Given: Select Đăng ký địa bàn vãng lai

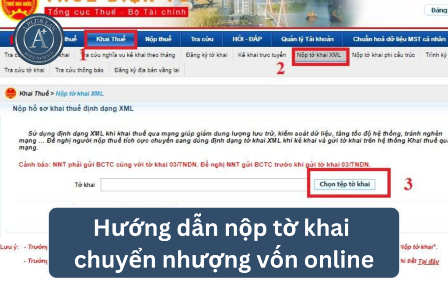Looking at the screenshot, I should click(x=147, y=70).
